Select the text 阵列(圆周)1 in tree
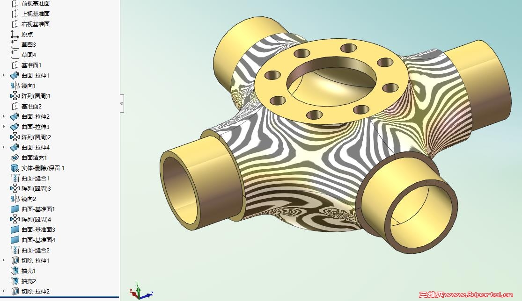 click(x=37, y=96)
